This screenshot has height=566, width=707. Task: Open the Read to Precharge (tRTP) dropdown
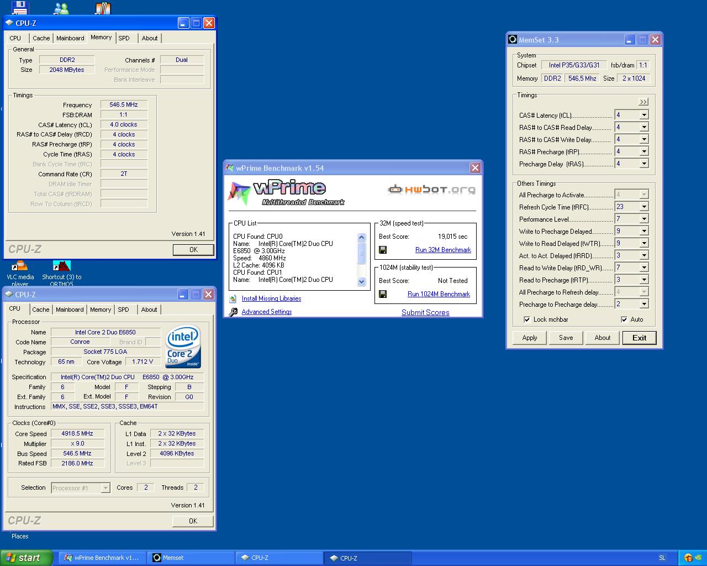click(x=644, y=280)
